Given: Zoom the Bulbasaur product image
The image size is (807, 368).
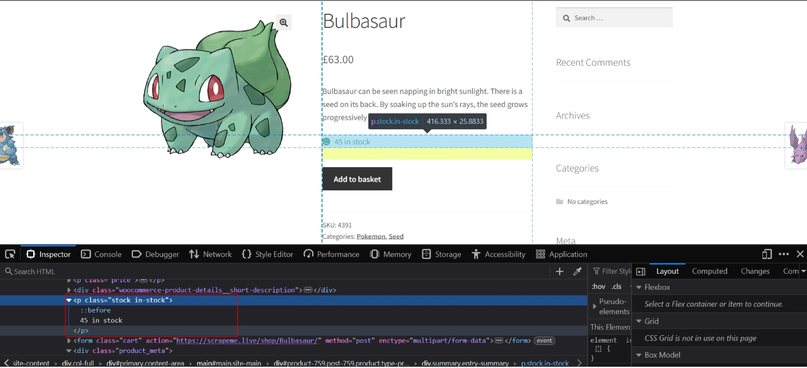Looking at the screenshot, I should (x=284, y=22).
